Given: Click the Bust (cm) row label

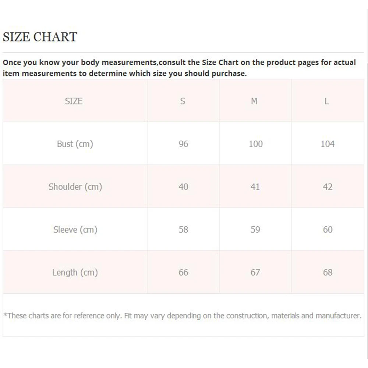Looking at the screenshot, I should pyautogui.click(x=75, y=144).
